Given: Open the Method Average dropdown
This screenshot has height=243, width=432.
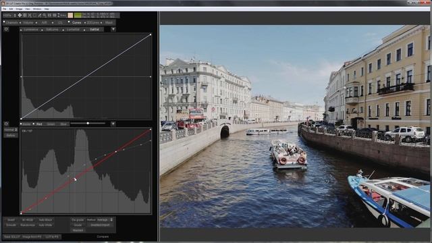Looking at the screenshot, I should click(x=105, y=220).
